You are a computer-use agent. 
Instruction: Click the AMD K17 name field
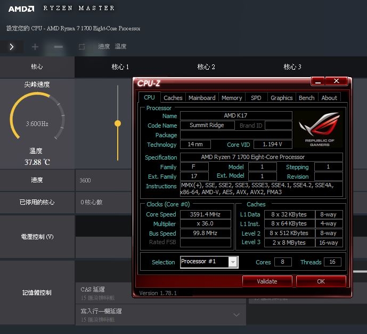tap(236, 116)
